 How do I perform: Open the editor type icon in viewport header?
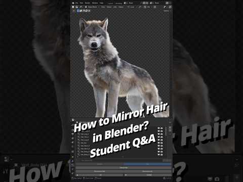[x=73, y=7]
